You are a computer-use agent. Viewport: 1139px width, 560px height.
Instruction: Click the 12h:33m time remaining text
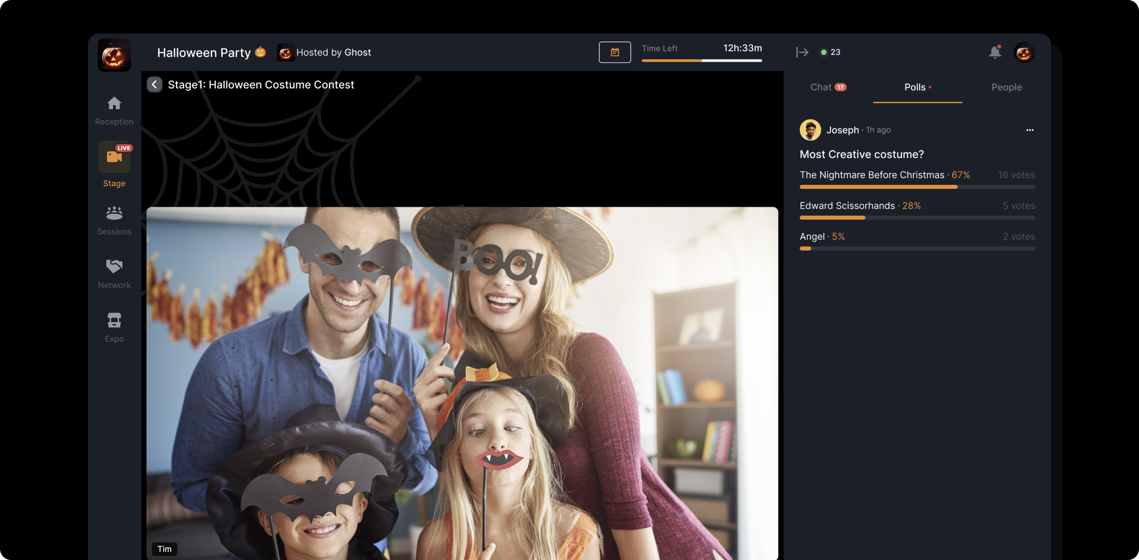pos(743,48)
